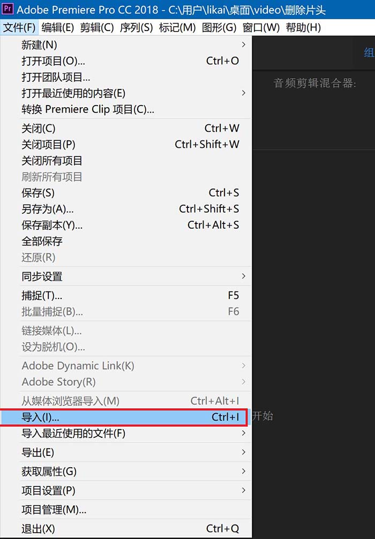375x539 pixels.
Task: Open the 编辑(E) menu in the menu bar
Action: click(57, 27)
